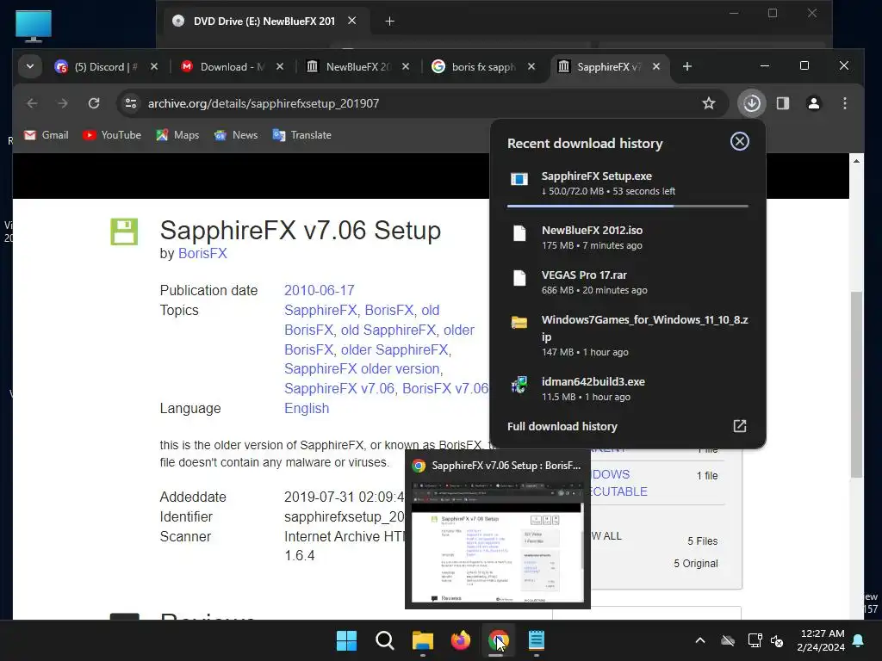Switch to the Discord tab
The image size is (882, 661).
[106, 67]
